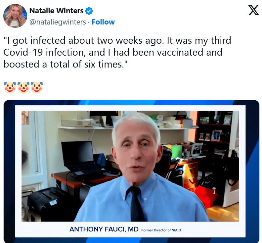Viewport: 262px width, 243px height.
Task: Click the black shredder in the video
Action: pos(48,203)
